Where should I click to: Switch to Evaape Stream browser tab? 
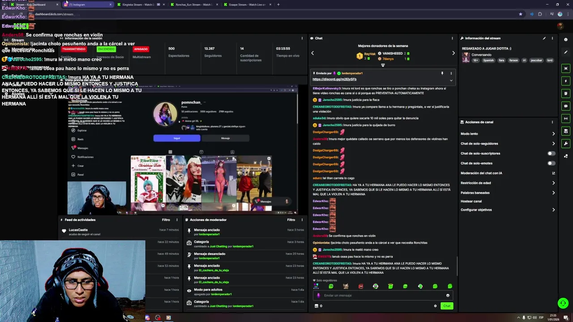248,4
